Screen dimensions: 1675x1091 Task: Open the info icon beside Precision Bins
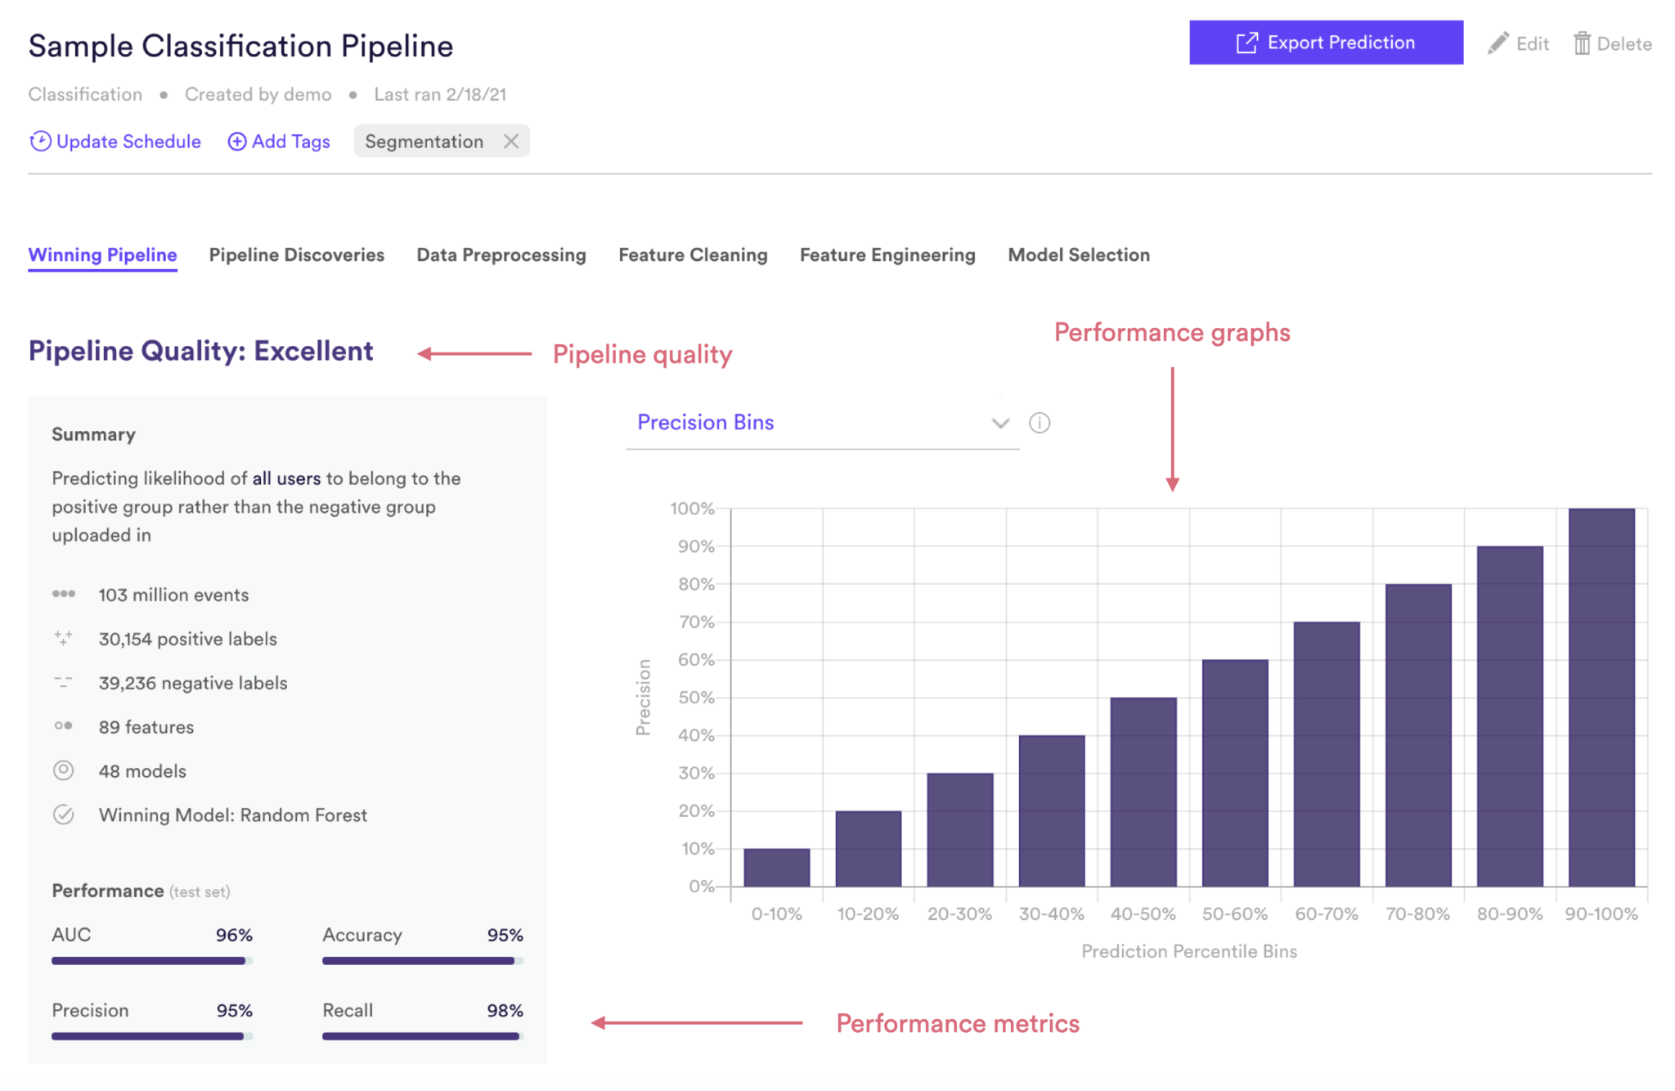1040,423
